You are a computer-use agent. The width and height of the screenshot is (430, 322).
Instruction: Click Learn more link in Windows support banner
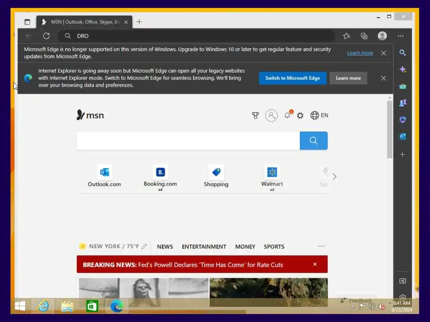[360, 53]
